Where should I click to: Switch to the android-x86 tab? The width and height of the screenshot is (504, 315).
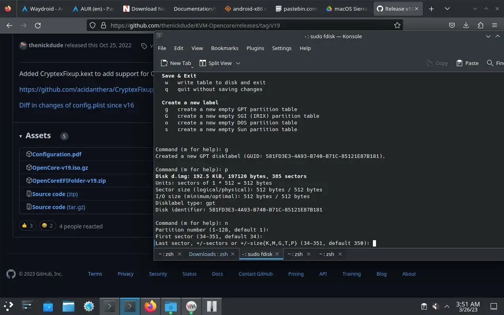(246, 9)
